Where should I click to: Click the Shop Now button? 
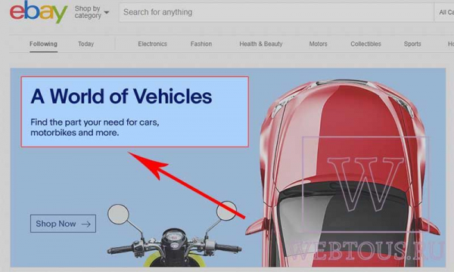63,224
